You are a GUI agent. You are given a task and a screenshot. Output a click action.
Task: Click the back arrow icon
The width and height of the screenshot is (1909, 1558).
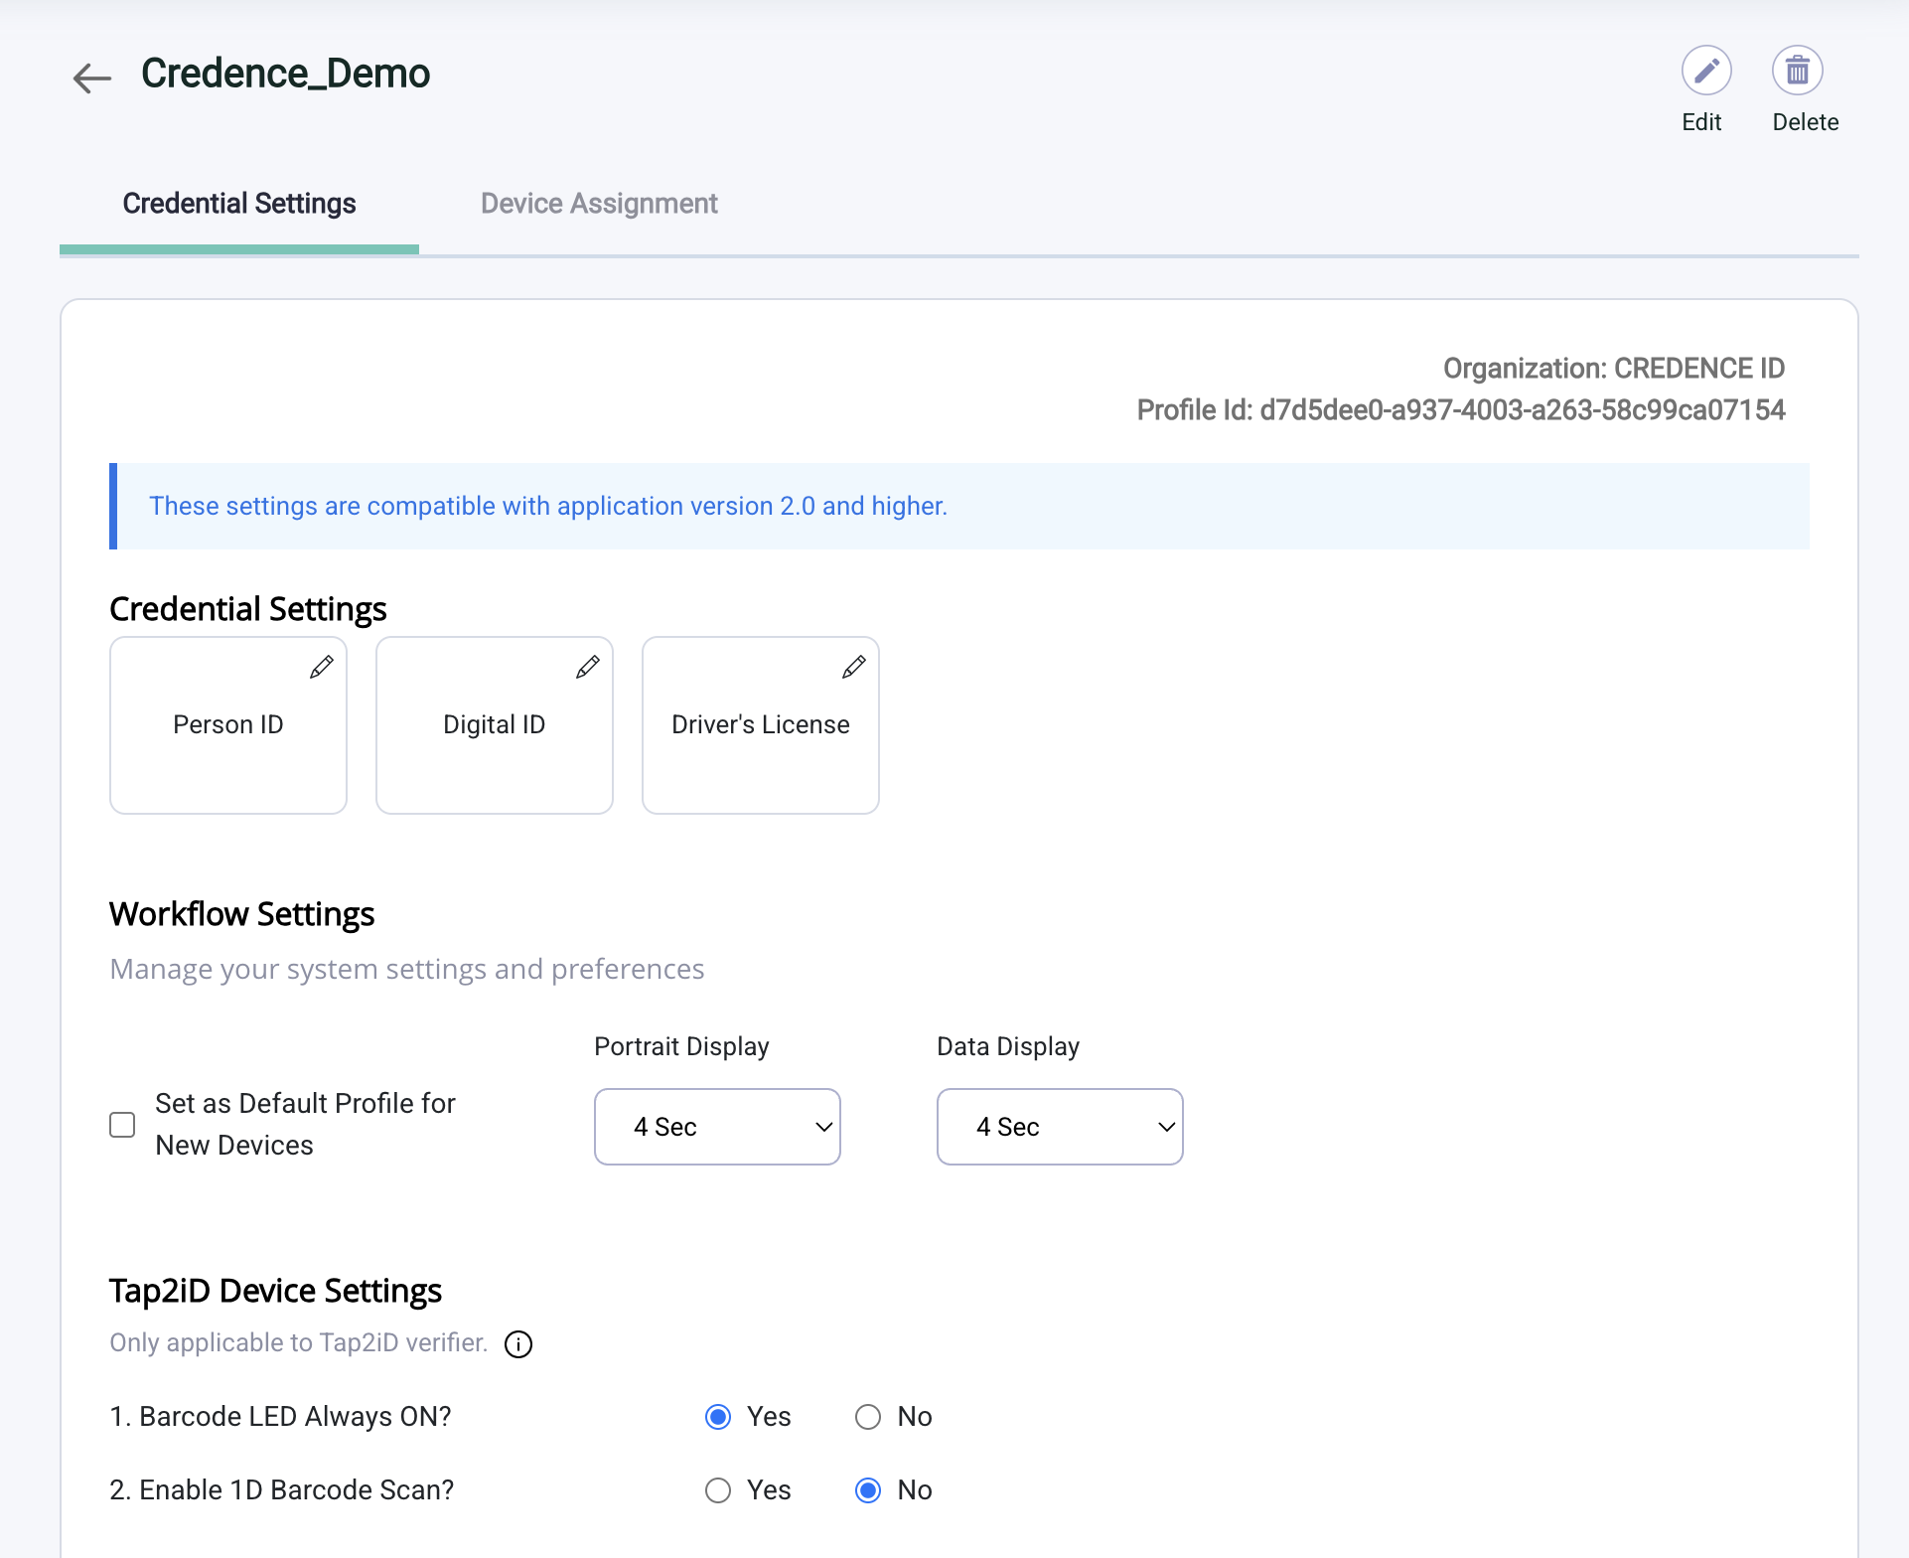tap(92, 78)
